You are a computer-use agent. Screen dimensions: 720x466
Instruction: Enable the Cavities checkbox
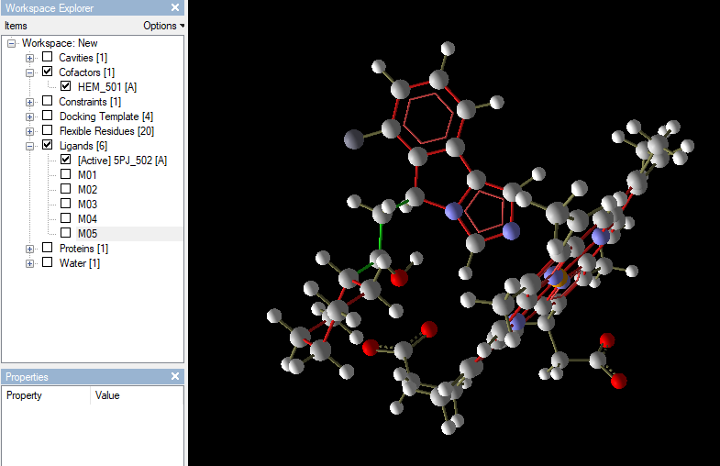click(x=48, y=57)
